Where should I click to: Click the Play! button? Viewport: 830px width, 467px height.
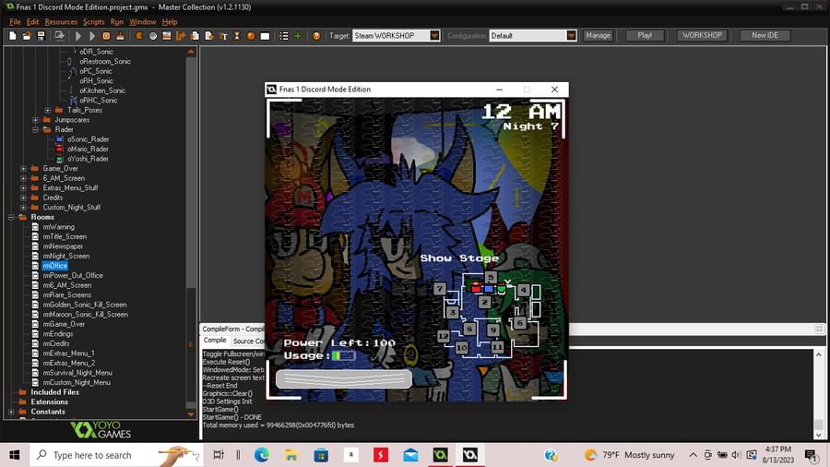(645, 35)
